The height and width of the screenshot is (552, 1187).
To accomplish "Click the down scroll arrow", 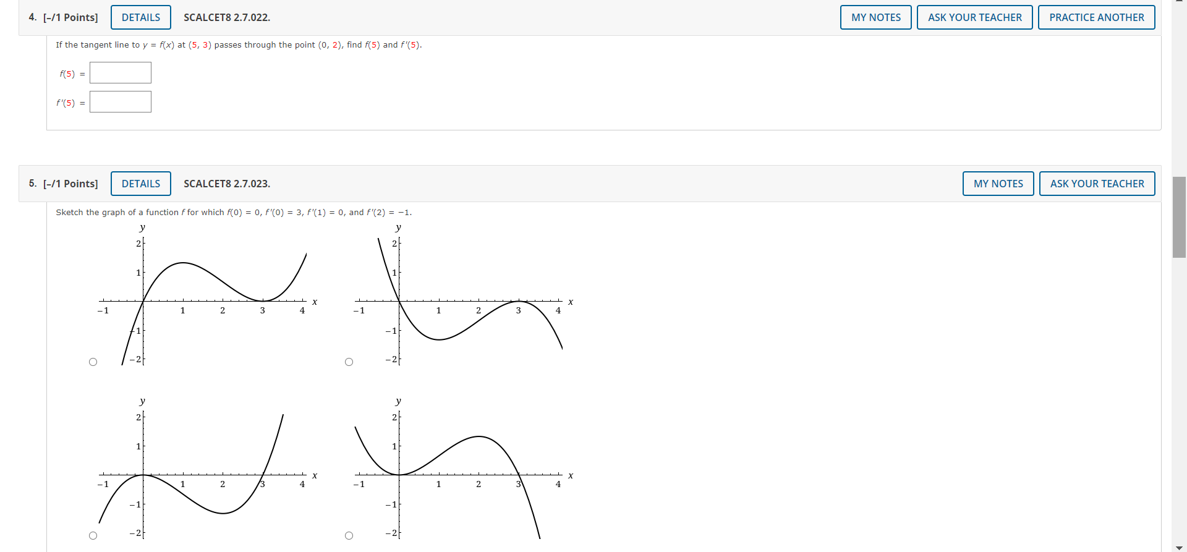I will point(1179,546).
